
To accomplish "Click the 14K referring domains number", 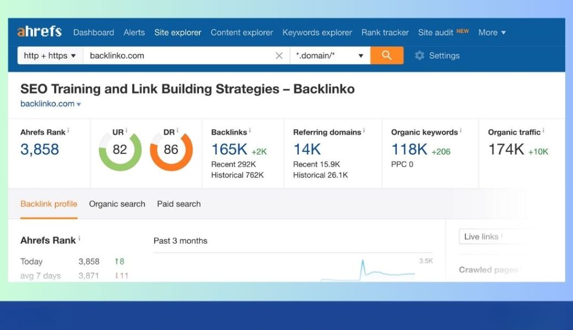I will point(307,149).
